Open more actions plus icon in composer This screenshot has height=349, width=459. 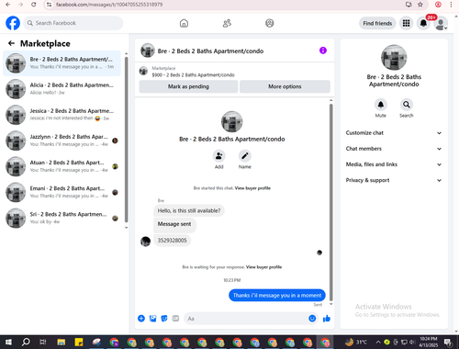pyautogui.click(x=141, y=319)
